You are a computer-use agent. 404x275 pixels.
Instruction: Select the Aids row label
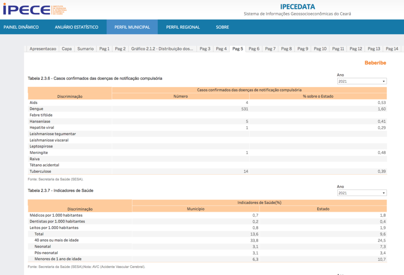34,103
